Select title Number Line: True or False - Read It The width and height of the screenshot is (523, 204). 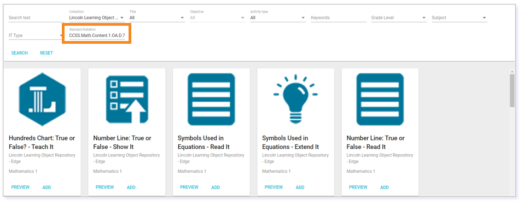click(376, 142)
